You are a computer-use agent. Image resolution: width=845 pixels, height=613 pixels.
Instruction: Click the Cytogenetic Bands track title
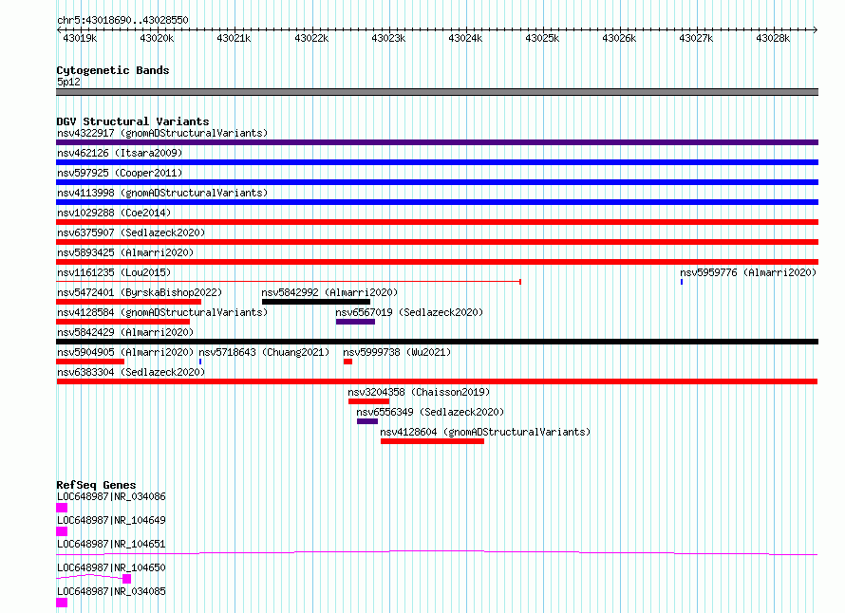pos(113,70)
